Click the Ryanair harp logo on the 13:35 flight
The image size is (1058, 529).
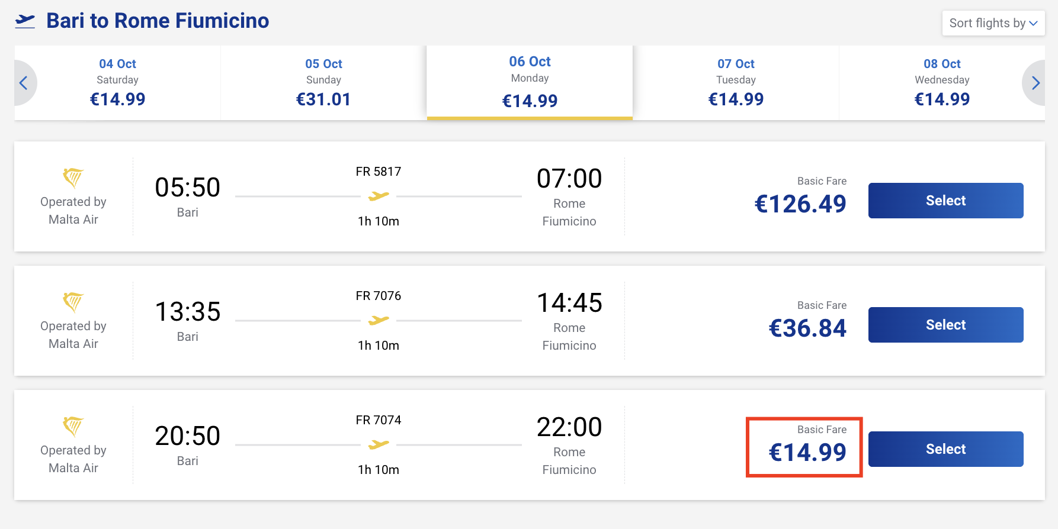(73, 302)
